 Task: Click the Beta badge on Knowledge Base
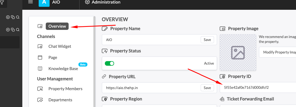pos(83,64)
